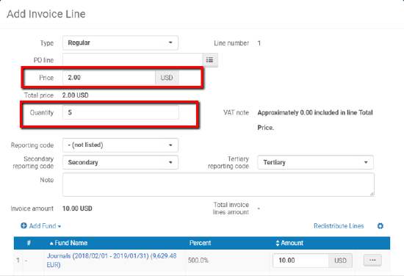Click the Percent column header
Viewport: 404px width, 276px height.
pos(200,243)
